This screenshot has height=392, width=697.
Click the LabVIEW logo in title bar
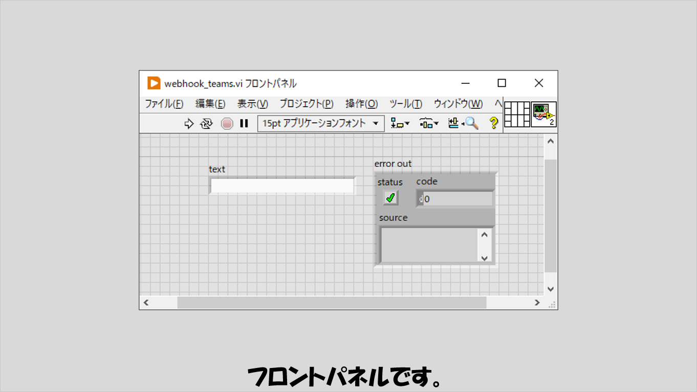(154, 83)
